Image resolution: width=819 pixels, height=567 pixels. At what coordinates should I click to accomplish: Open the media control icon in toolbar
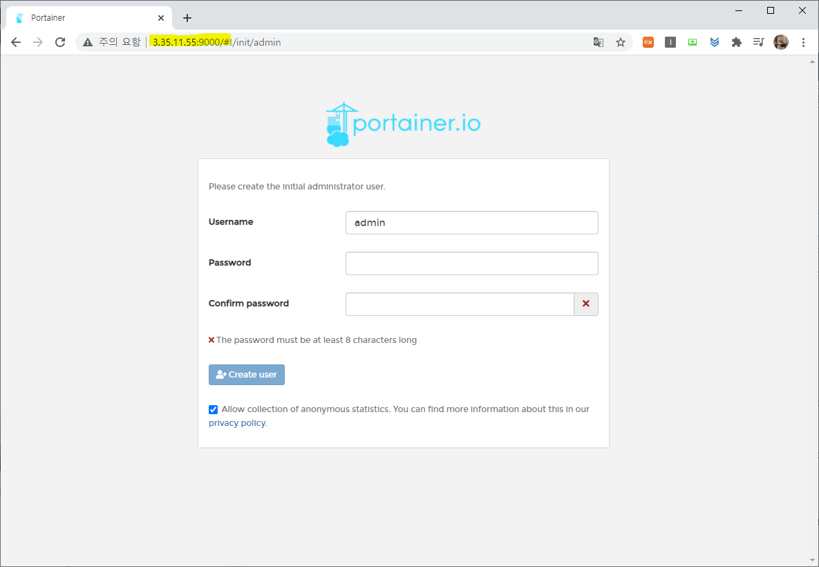pyautogui.click(x=758, y=42)
